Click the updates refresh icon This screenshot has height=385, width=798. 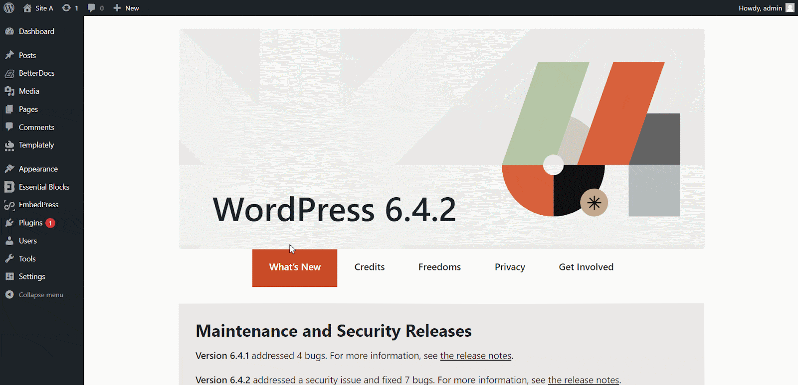point(66,8)
